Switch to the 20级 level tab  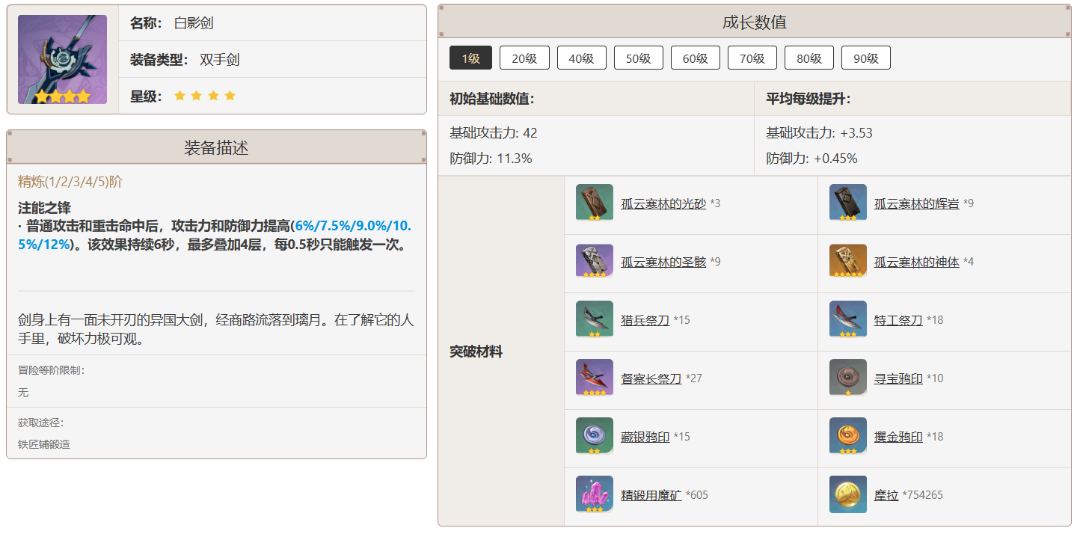[x=524, y=58]
